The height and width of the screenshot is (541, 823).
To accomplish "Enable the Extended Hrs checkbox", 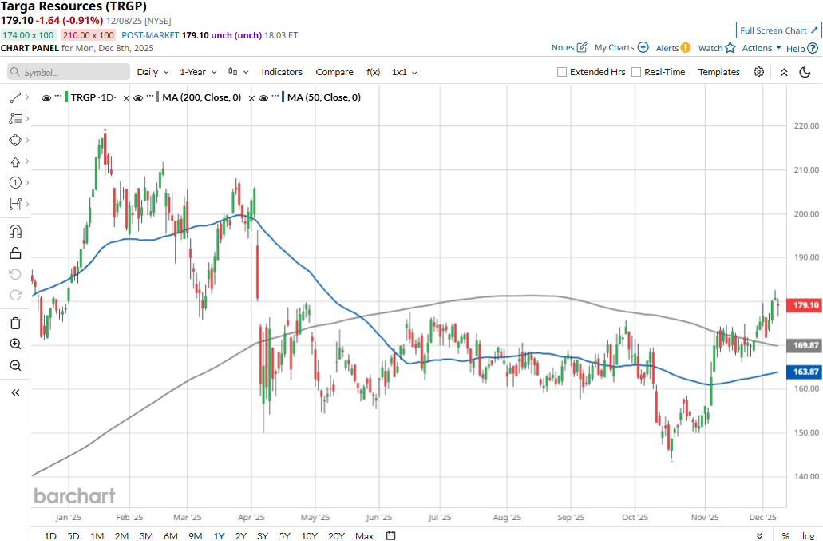I will [x=562, y=72].
